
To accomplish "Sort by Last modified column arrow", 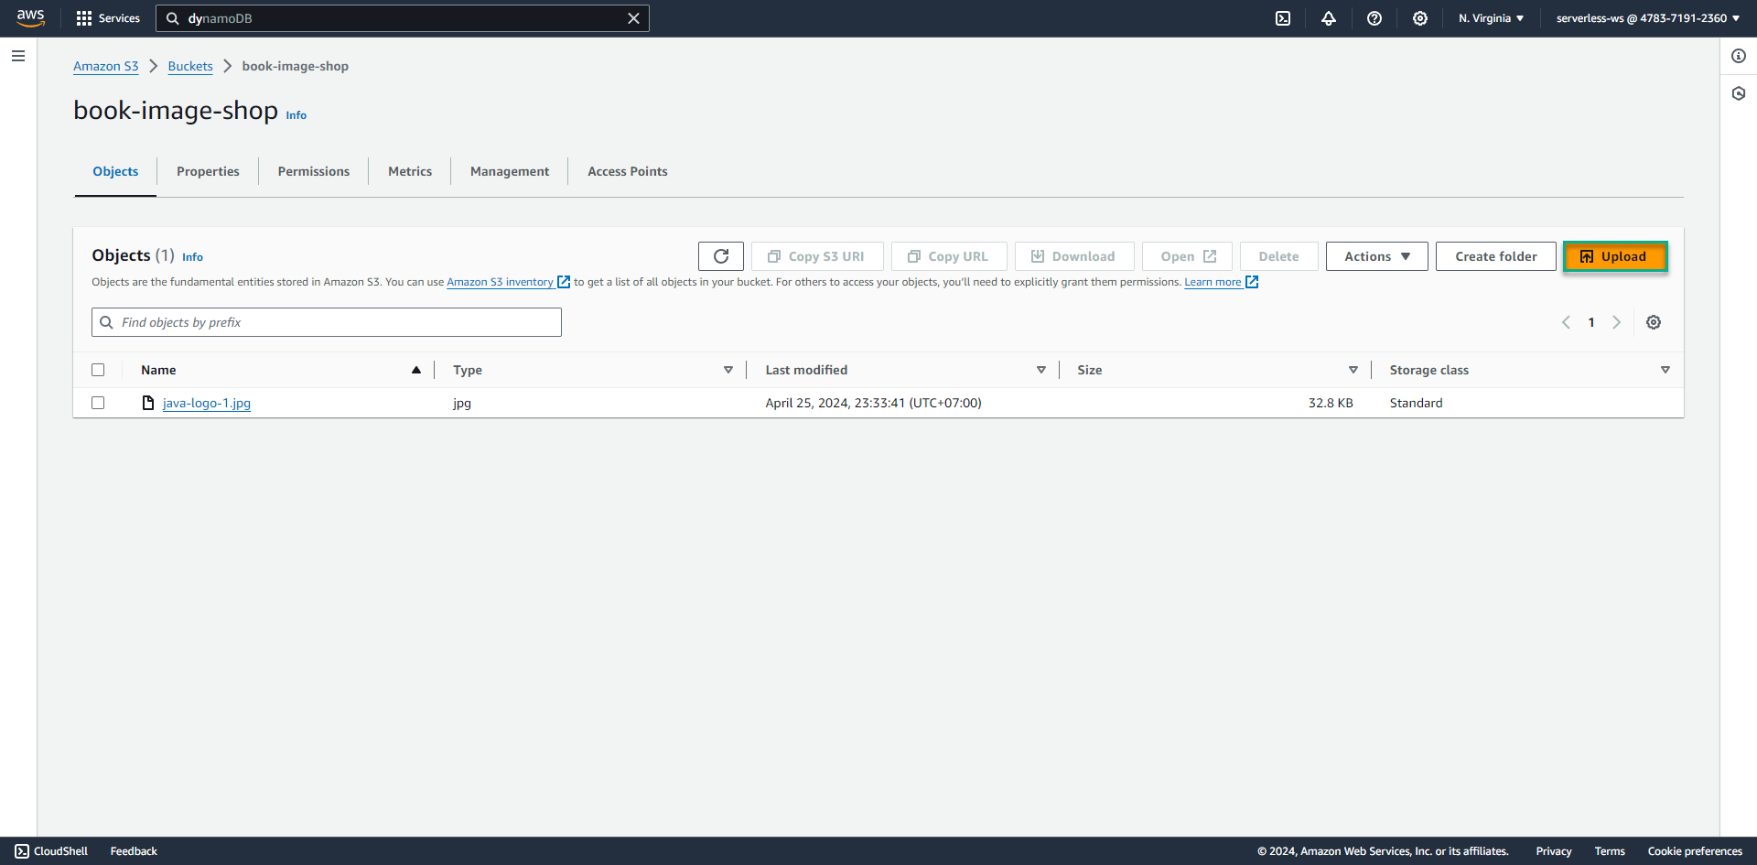I will (x=1041, y=370).
